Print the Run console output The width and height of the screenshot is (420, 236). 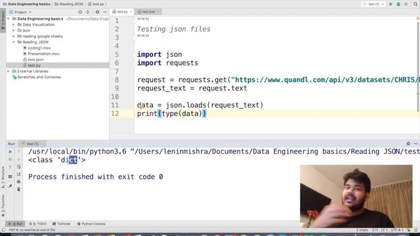point(19,182)
